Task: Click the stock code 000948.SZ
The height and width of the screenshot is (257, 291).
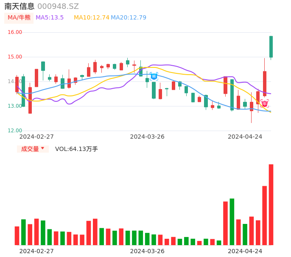Action: [x=58, y=6]
